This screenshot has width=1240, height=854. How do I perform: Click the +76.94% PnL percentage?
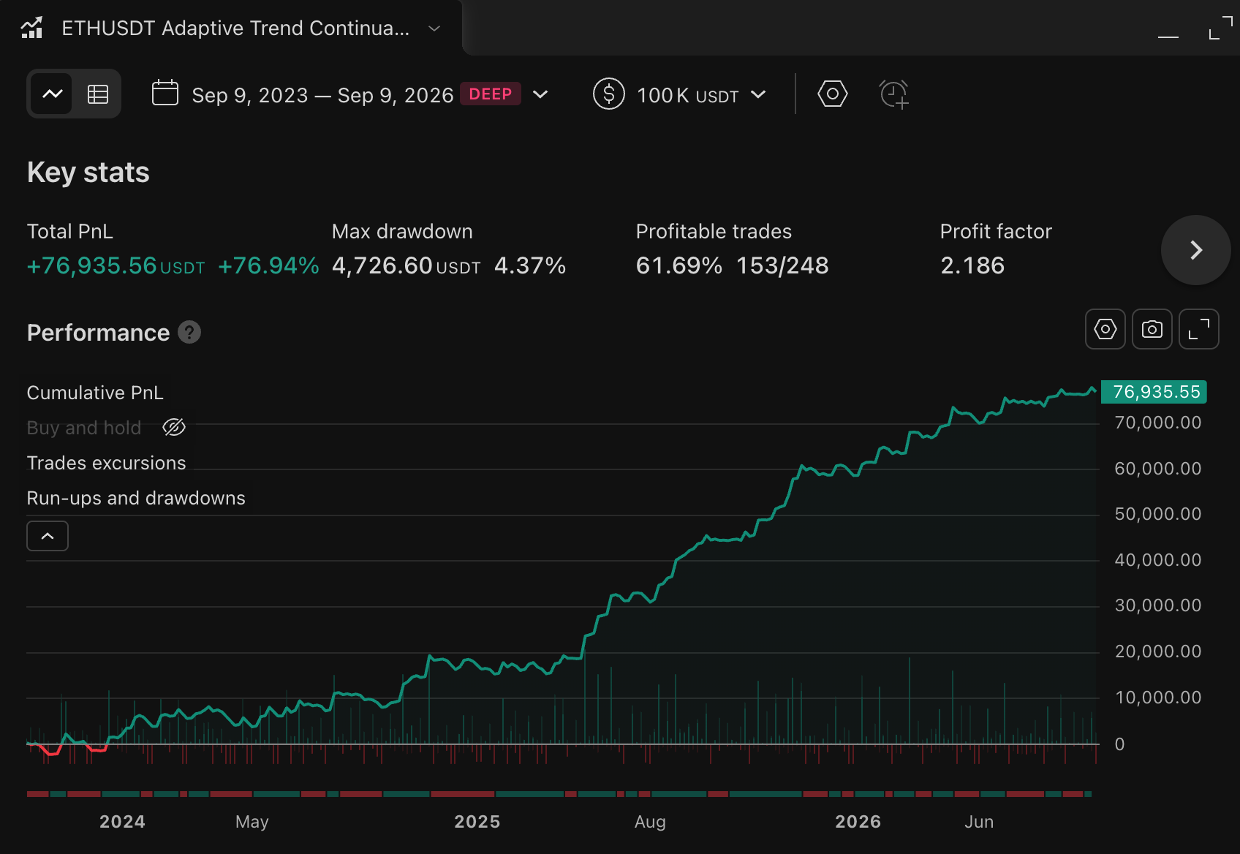coord(268,265)
